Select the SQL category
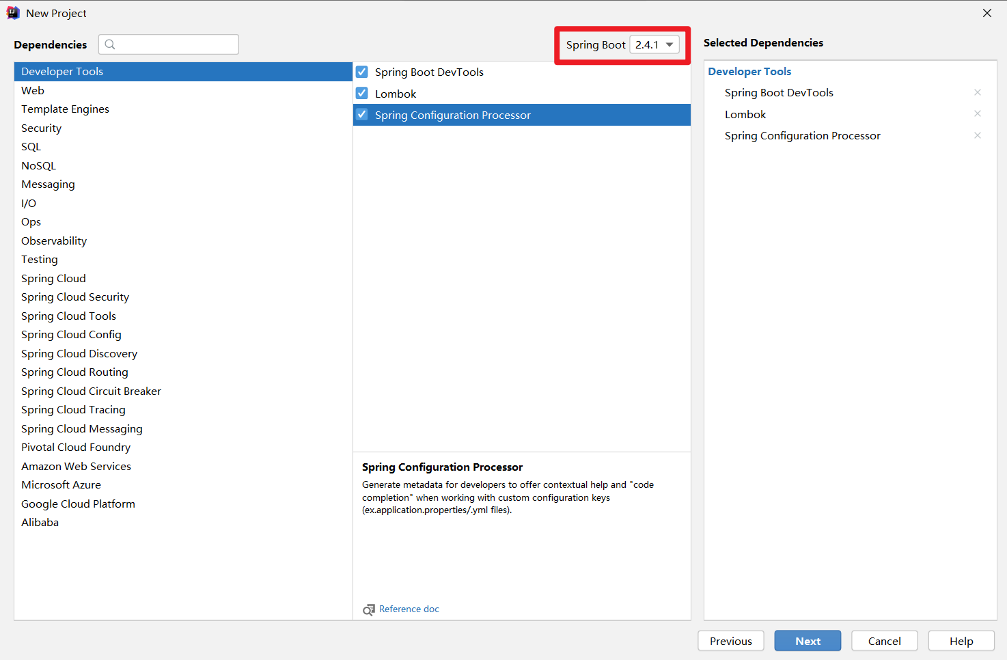1007x660 pixels. tap(183, 147)
